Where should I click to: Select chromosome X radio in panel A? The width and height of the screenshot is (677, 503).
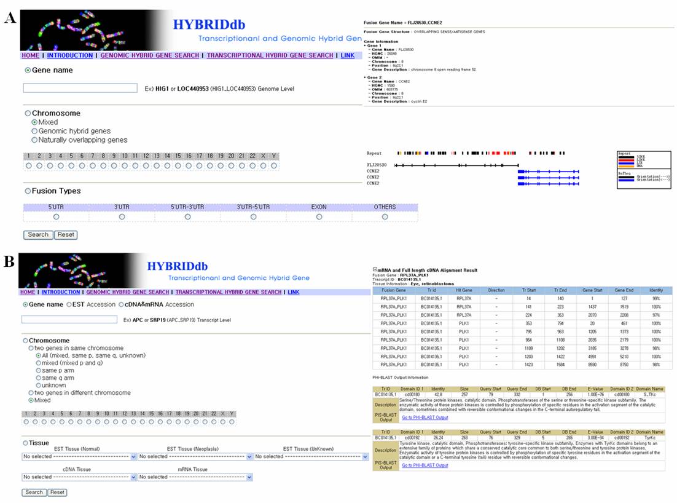264,165
